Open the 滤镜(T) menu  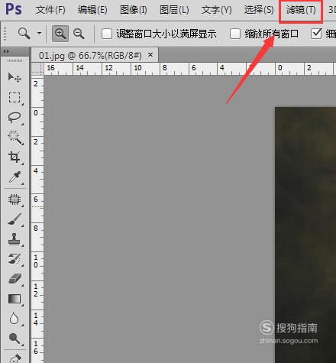[x=301, y=10]
